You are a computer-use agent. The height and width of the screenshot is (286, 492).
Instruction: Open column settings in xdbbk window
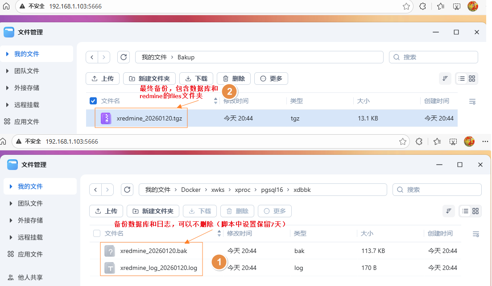tap(476, 234)
